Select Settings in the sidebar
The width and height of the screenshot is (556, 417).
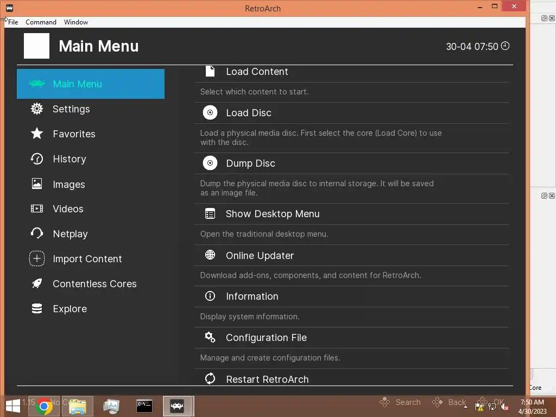click(x=91, y=109)
